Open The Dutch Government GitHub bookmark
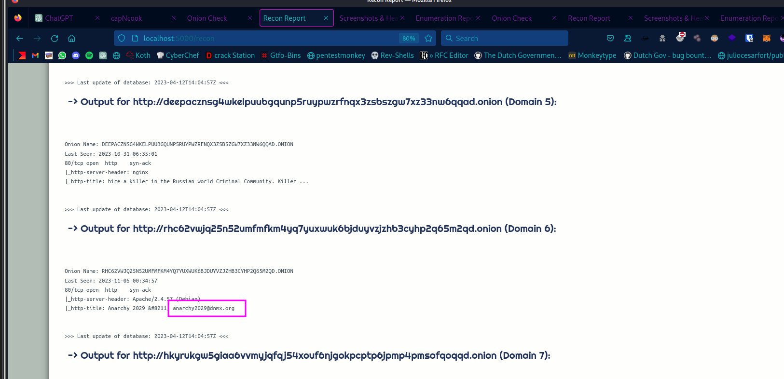The image size is (784, 379). point(518,55)
